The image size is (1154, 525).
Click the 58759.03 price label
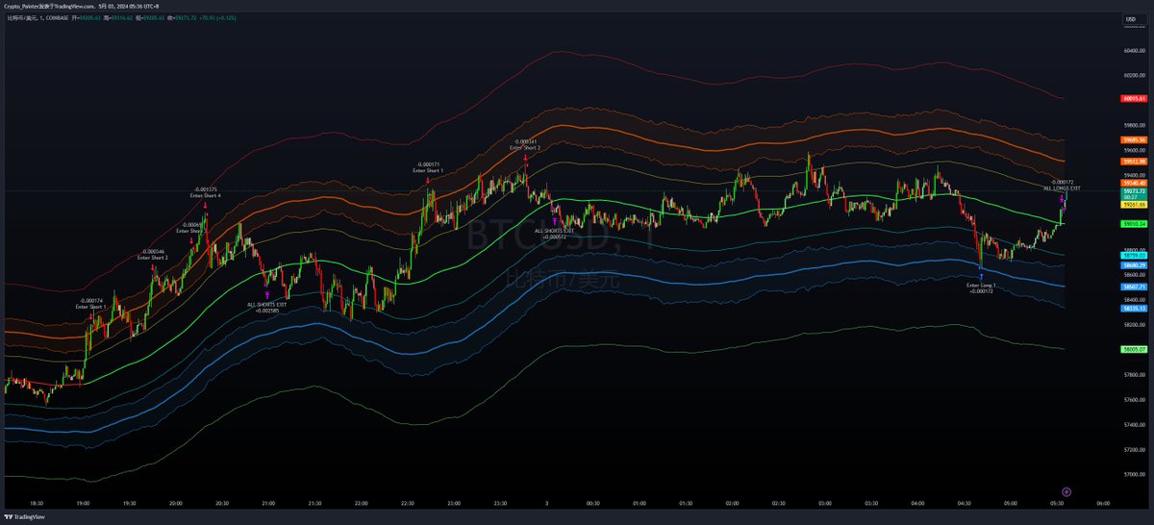click(x=1135, y=256)
